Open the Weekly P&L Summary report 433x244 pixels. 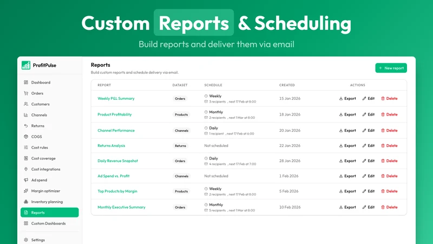coord(116,99)
